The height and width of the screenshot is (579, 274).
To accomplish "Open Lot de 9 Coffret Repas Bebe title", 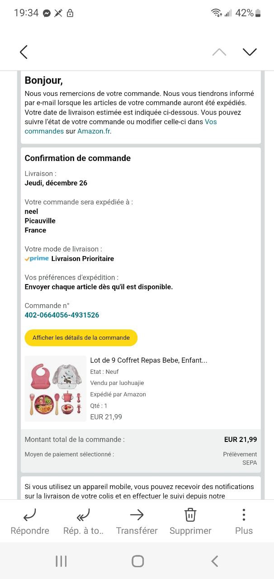I will click(x=149, y=360).
